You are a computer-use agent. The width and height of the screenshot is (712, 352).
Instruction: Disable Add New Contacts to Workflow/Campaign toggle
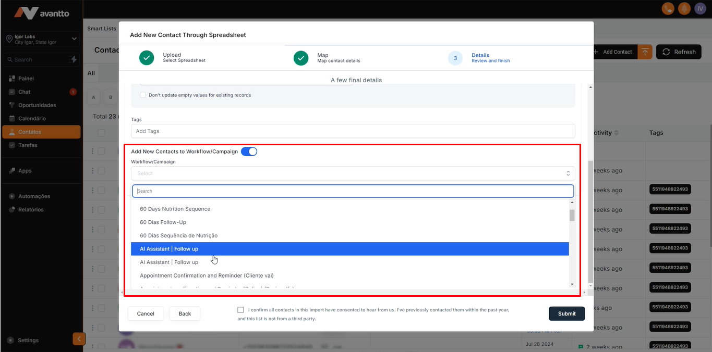point(249,152)
